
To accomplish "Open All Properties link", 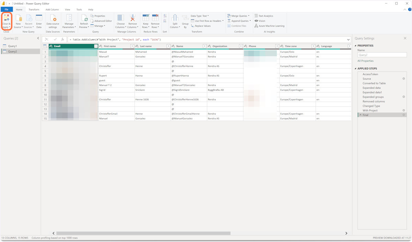I will click(x=365, y=61).
